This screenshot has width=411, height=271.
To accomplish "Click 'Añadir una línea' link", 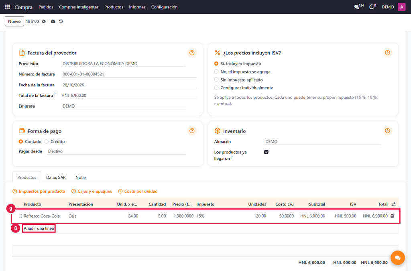I will coord(39,228).
